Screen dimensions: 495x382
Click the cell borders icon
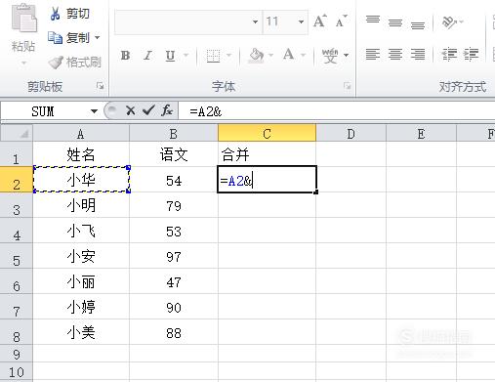(213, 56)
